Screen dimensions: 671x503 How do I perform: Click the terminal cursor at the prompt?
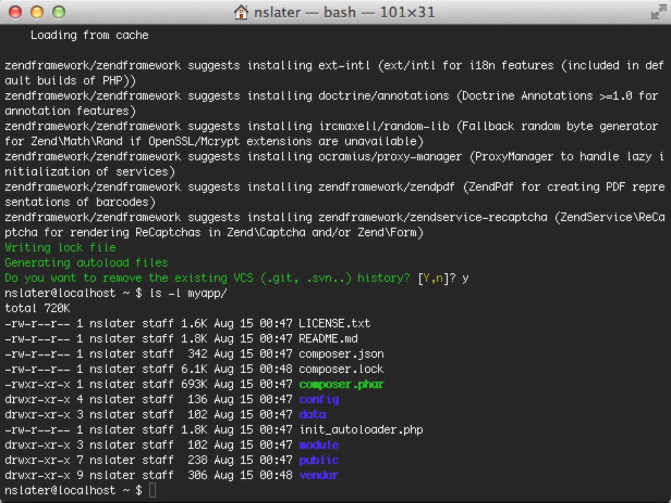coord(152,490)
